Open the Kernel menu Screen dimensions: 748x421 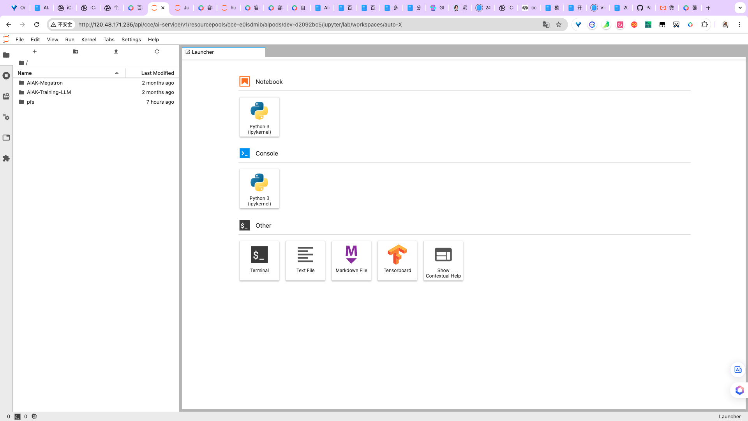89,39
